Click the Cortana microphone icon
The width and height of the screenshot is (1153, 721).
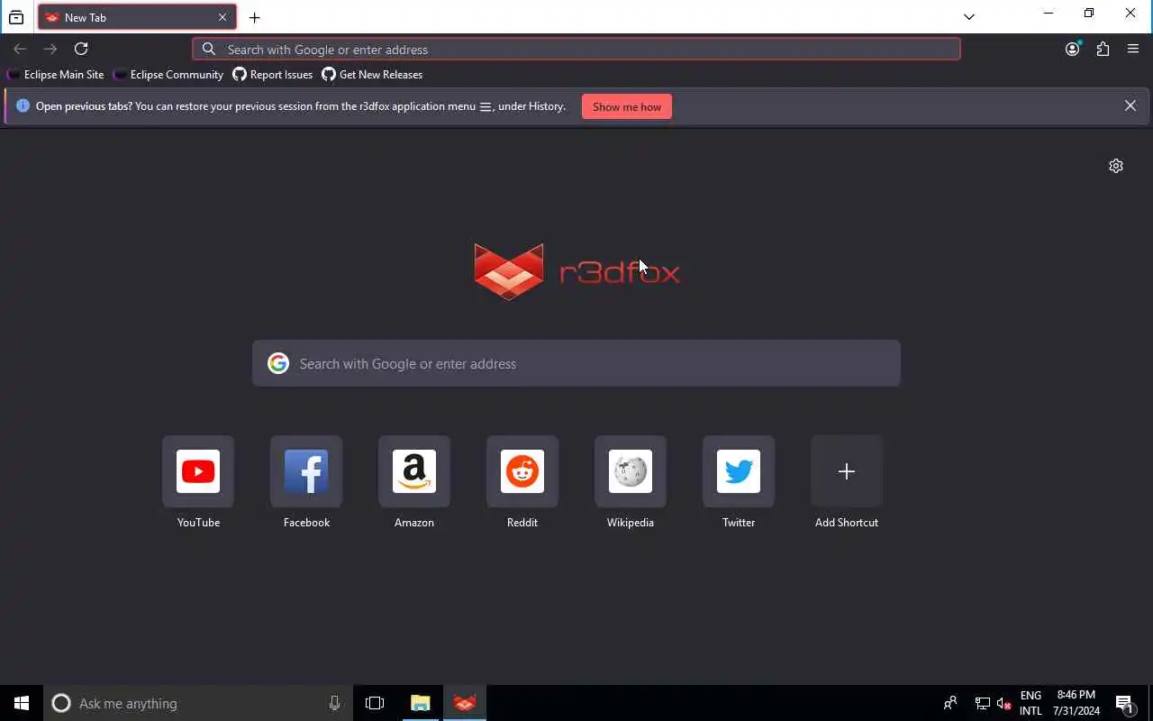334,703
